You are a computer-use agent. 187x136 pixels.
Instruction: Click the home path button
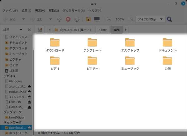coord(103,30)
